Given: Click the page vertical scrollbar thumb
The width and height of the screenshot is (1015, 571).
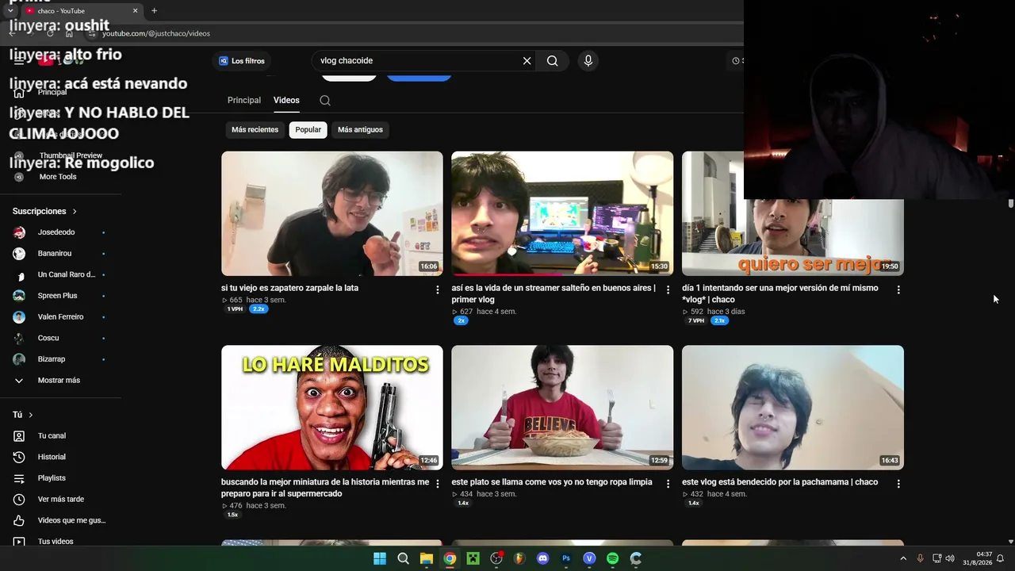Looking at the screenshot, I should pyautogui.click(x=1010, y=204).
